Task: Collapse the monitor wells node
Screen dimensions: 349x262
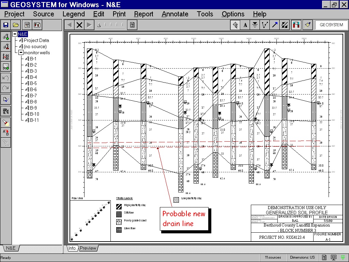Action: click(x=20, y=53)
